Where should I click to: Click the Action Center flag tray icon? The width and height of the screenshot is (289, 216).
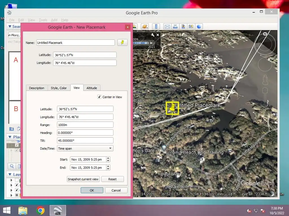click(x=262, y=211)
